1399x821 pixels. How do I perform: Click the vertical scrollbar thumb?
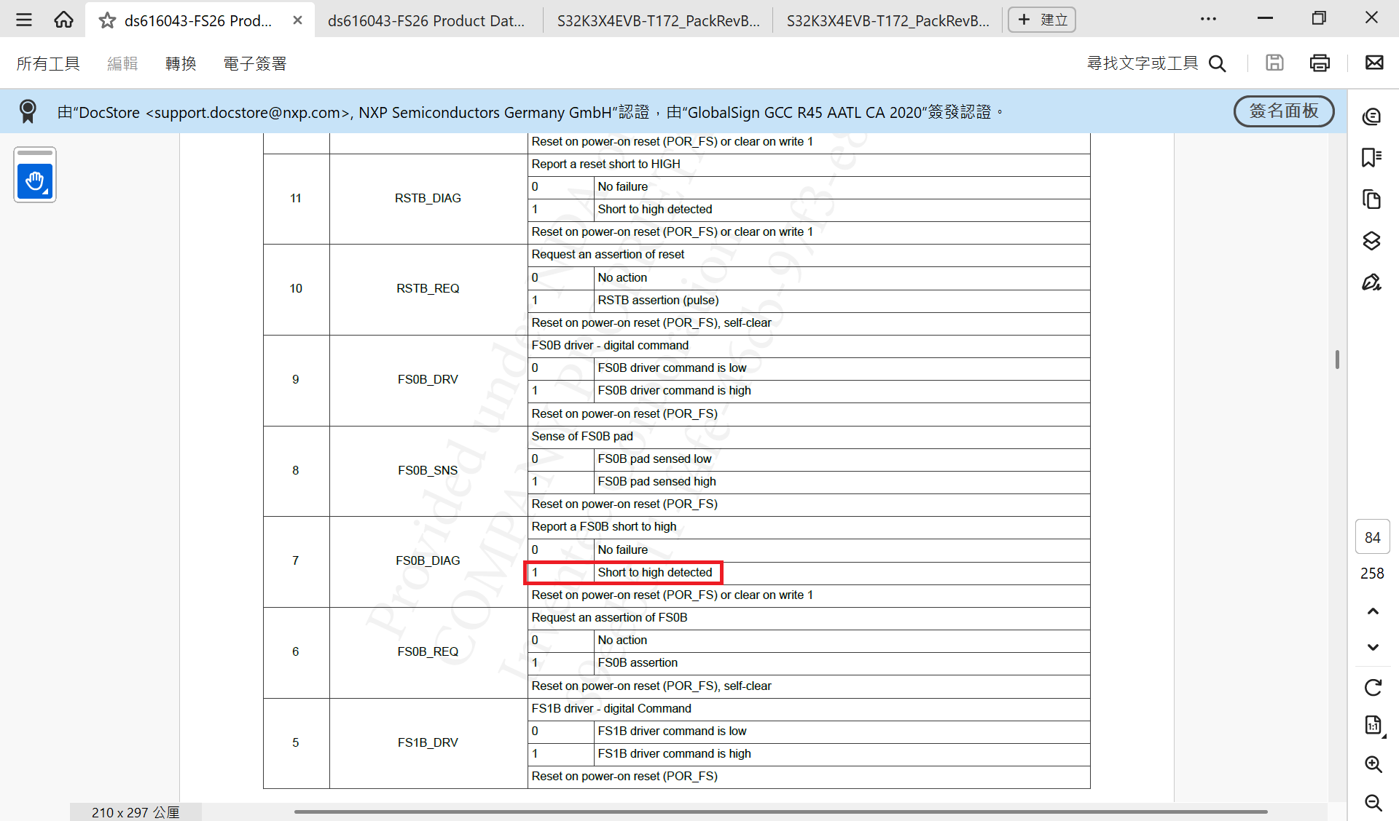point(1337,360)
